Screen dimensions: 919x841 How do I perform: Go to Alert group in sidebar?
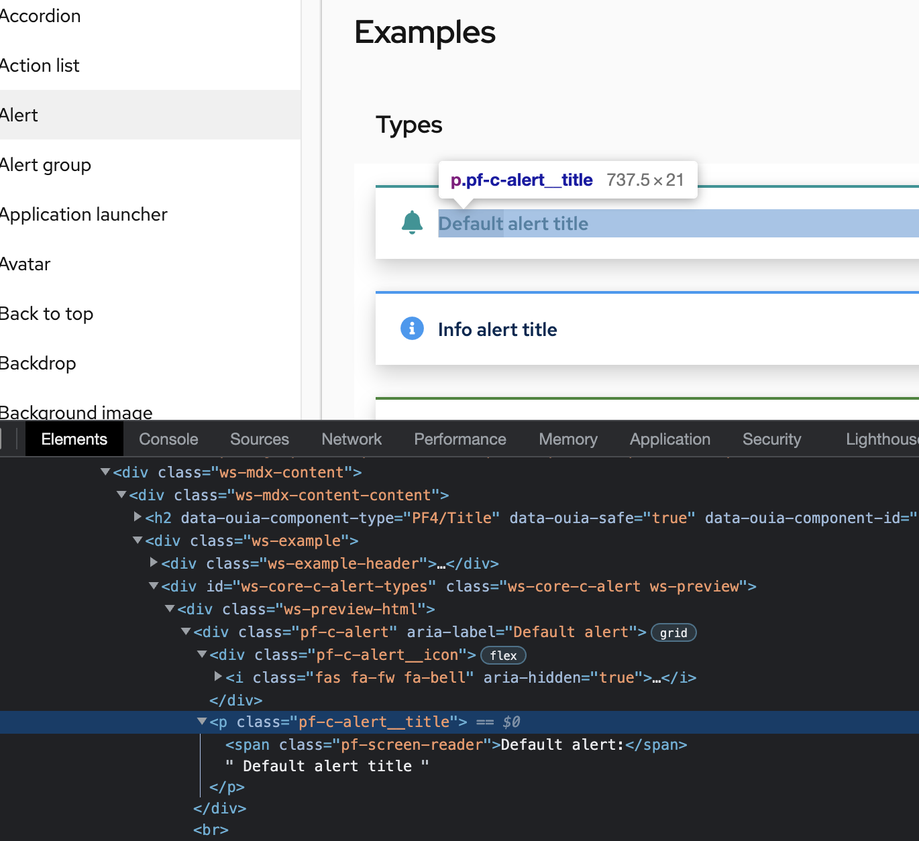(x=46, y=165)
